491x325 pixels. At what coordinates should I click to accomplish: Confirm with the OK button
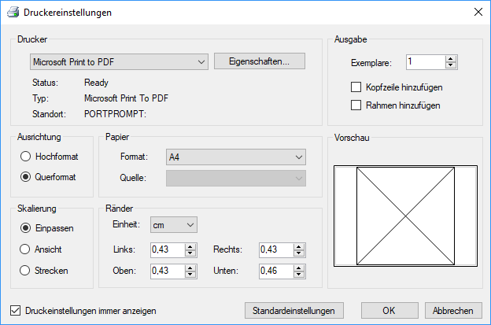pos(389,310)
